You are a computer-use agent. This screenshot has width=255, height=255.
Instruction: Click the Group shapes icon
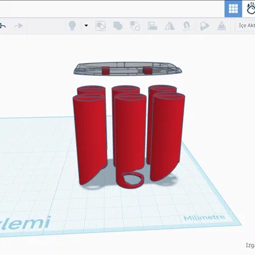pyautogui.click(x=118, y=26)
